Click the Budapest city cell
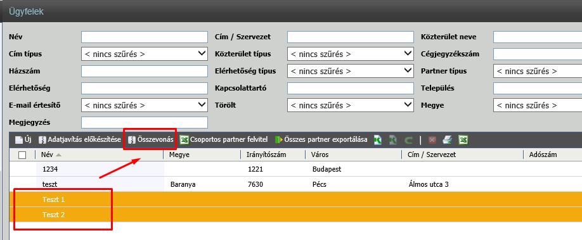Viewport: 582px width, 240px height. [x=327, y=169]
